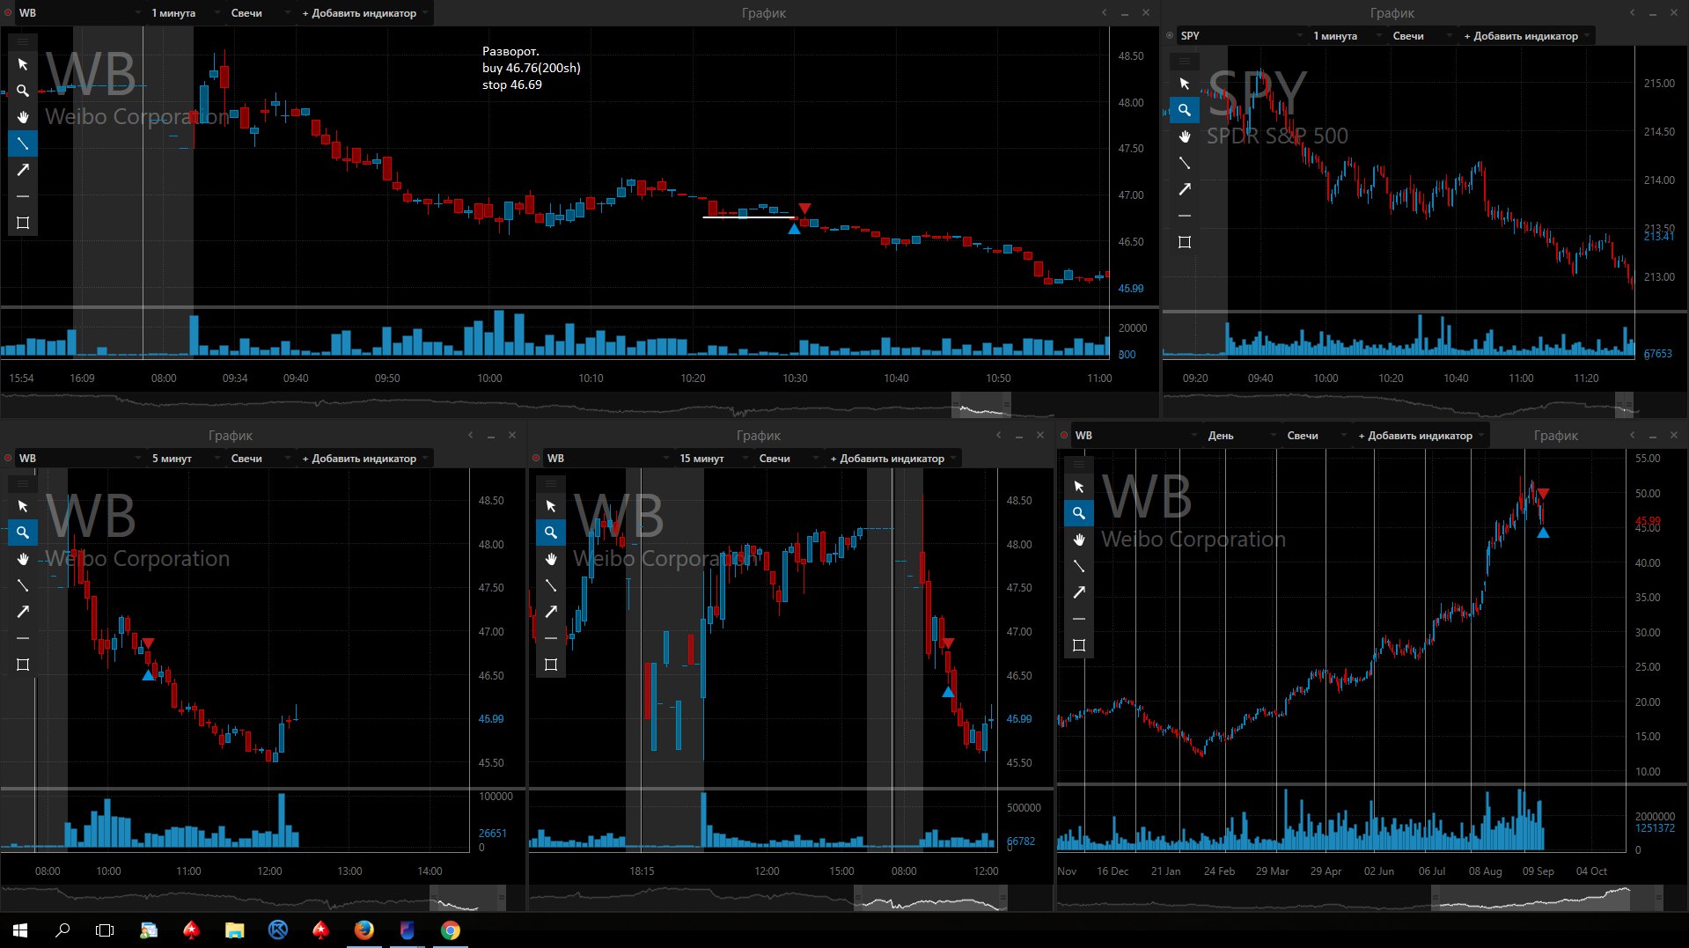
Task: Select hand tool in WB 5-minute chart
Action: (x=23, y=559)
